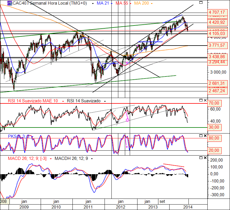Select the MACDH 26; 12; 9 label

pyautogui.click(x=71, y=158)
